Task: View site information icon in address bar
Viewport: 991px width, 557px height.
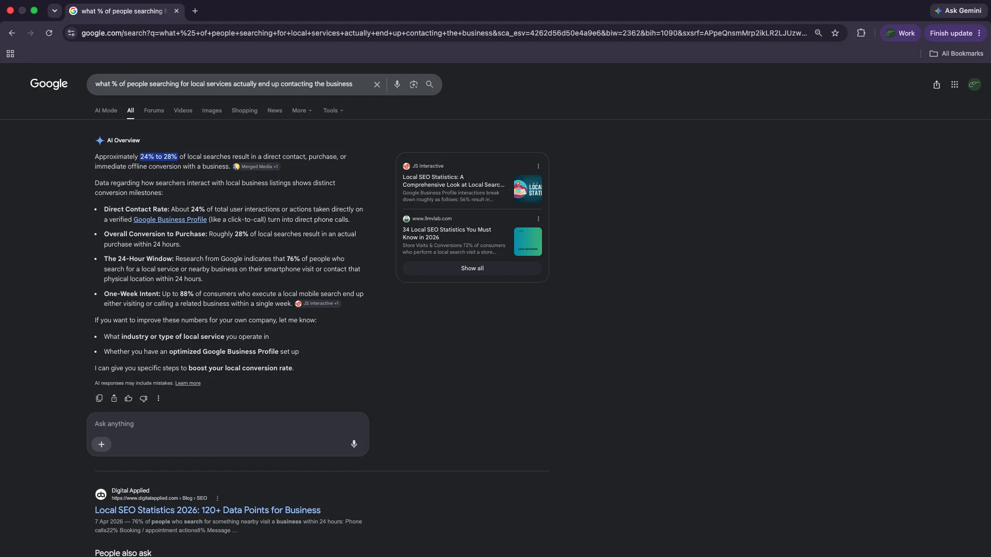Action: coord(71,33)
